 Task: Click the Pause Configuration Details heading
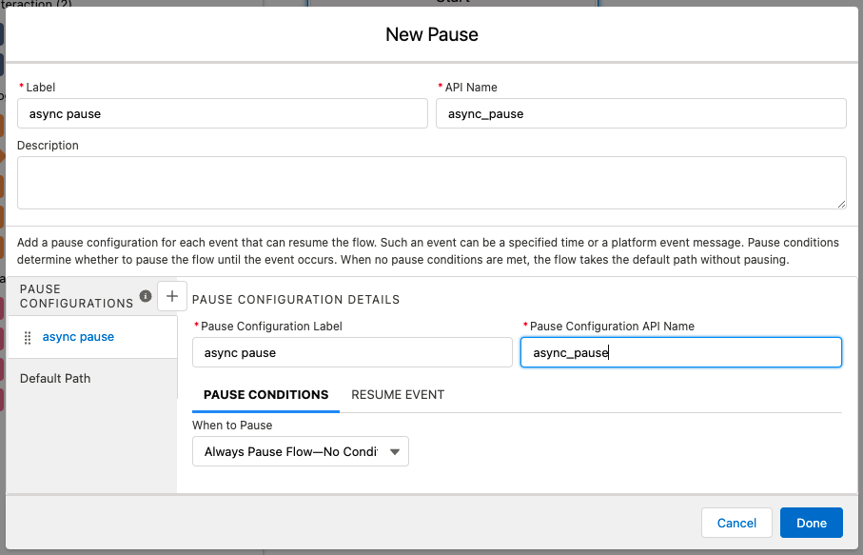[296, 300]
